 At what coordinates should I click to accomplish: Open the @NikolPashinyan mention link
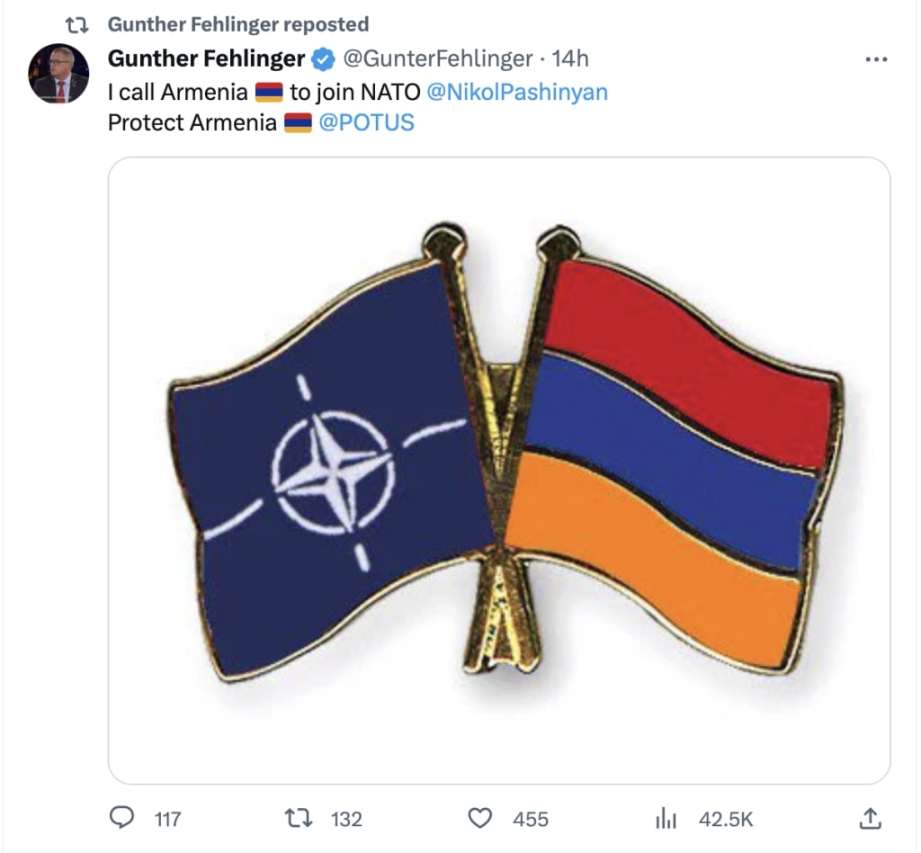tap(517, 93)
